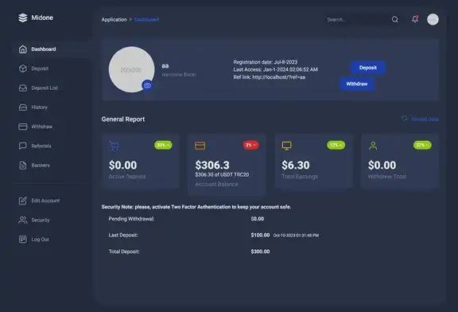Click the Dashboard home icon in sidebar
This screenshot has height=312, width=458.
(23, 49)
